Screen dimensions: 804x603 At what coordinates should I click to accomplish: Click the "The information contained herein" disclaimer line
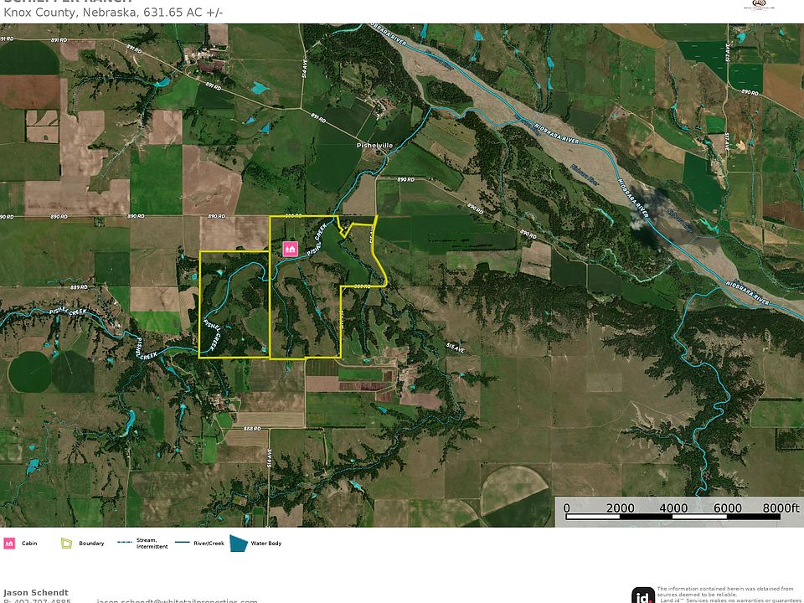725,589
